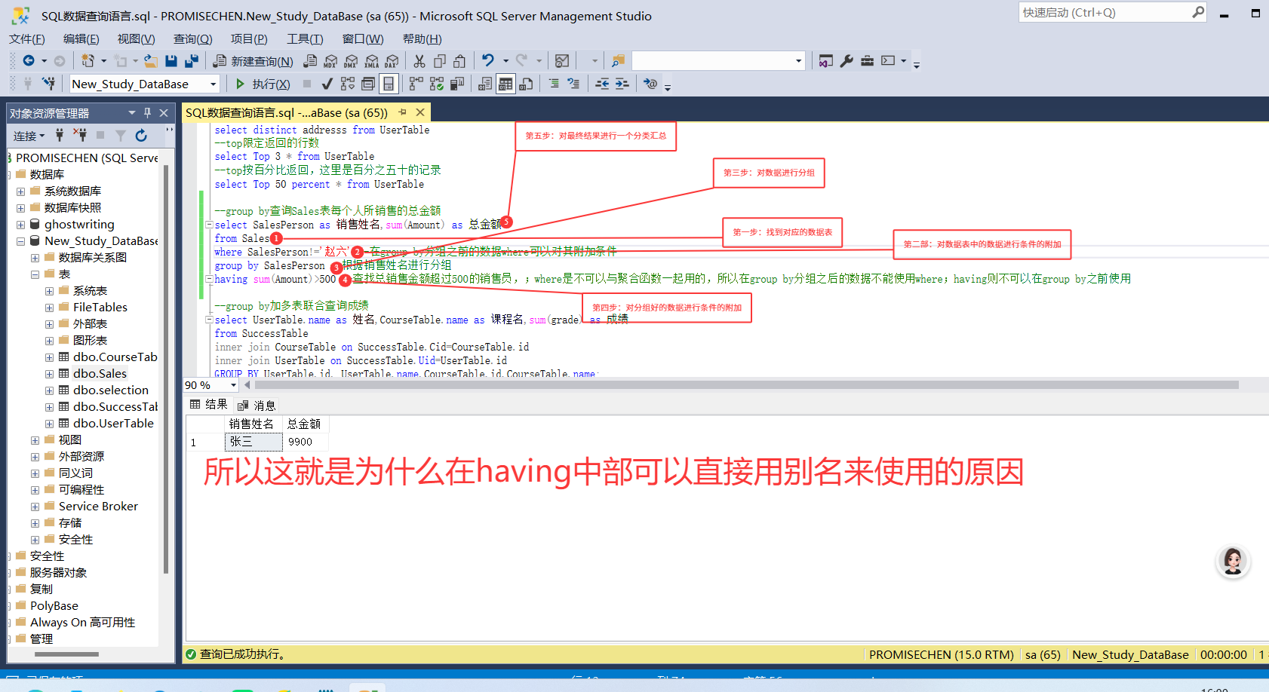
Task: Select the FileTables folder
Action: point(100,308)
